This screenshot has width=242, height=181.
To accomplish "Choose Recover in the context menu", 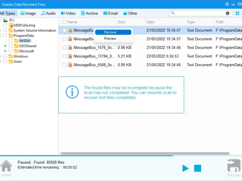I will 113,32.
